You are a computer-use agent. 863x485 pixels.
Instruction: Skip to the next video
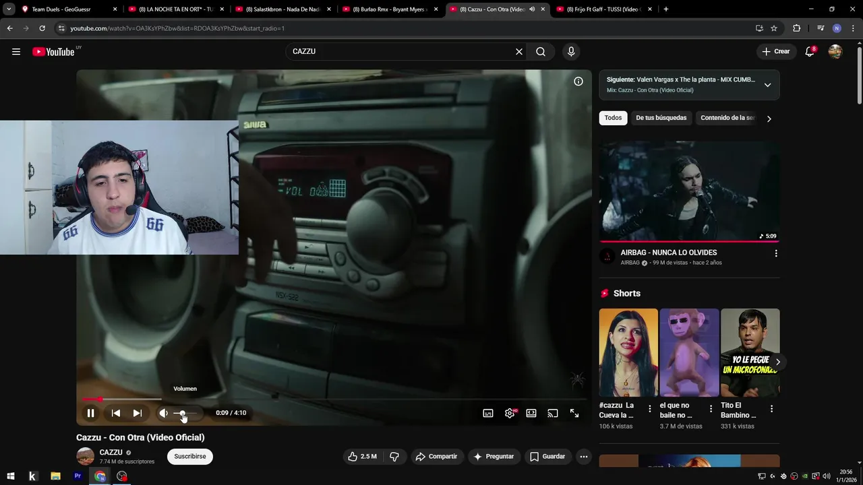tap(138, 413)
